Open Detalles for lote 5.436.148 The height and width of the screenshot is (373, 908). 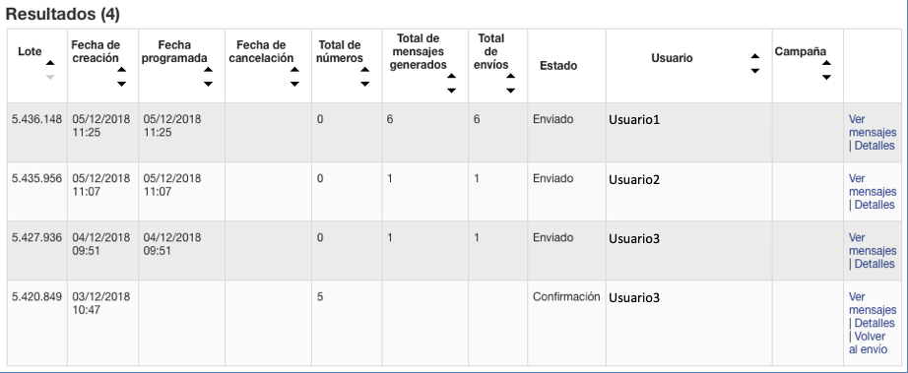[x=875, y=146]
